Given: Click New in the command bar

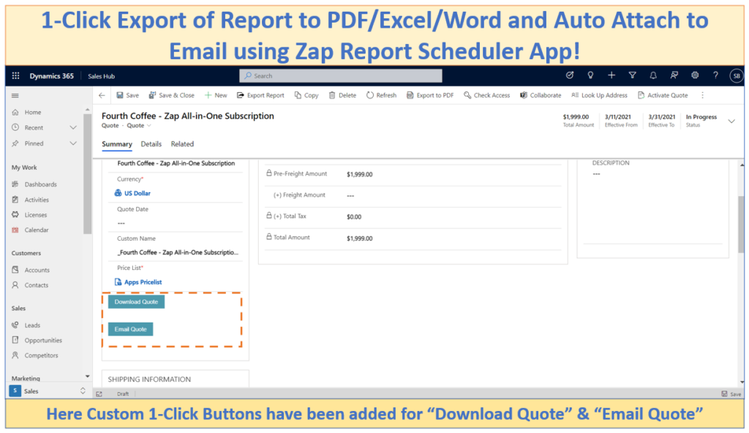Looking at the screenshot, I should pyautogui.click(x=216, y=95).
